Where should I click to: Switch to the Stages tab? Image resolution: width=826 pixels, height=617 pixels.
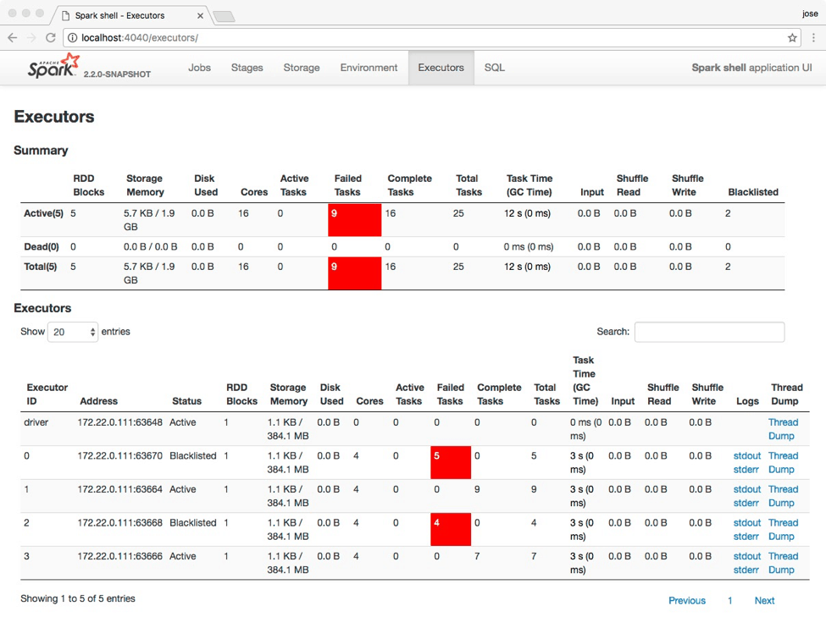[x=247, y=67]
